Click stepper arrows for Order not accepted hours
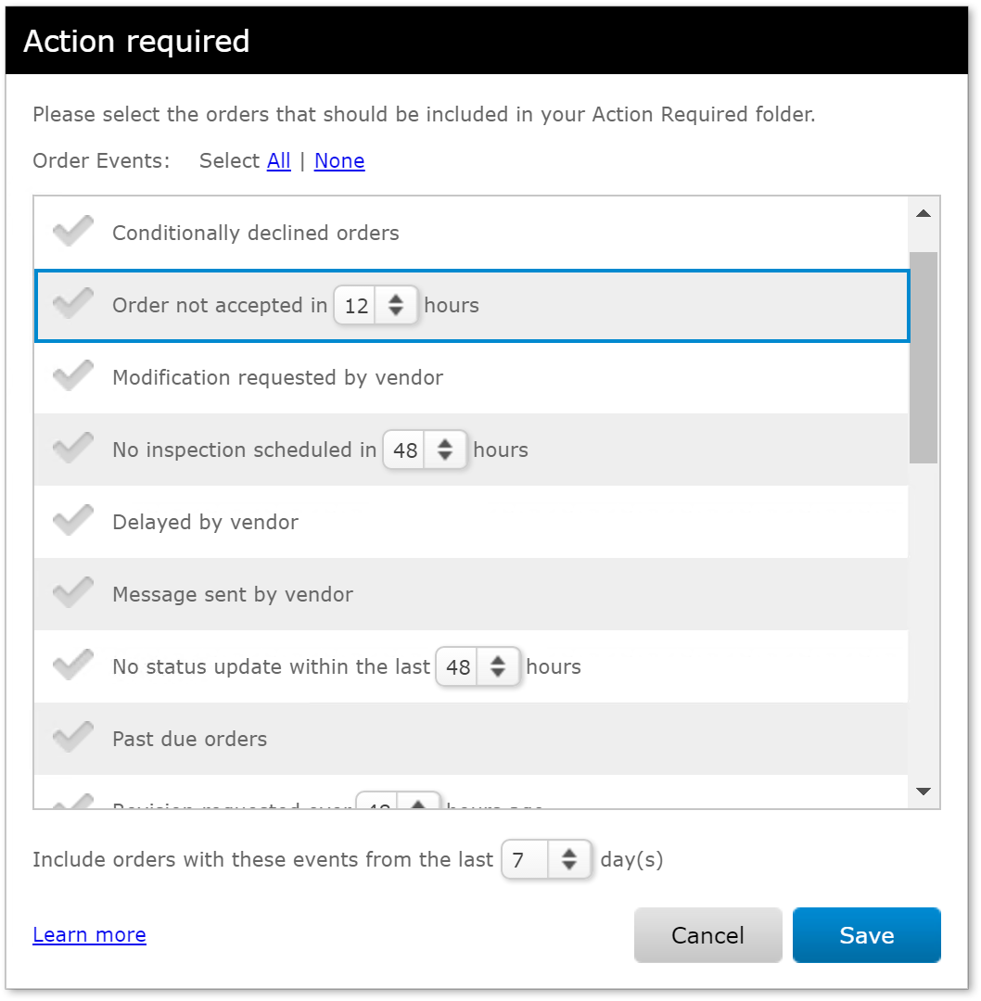Screen dimensions: 981x1001 (x=396, y=305)
